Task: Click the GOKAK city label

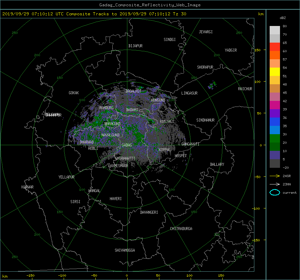Action: 74,93
